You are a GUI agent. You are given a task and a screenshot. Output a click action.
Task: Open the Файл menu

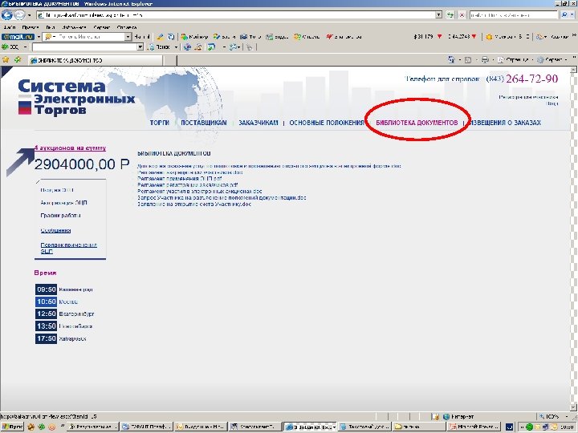tap(10, 27)
